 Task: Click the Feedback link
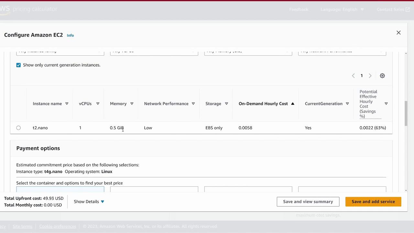pyautogui.click(x=299, y=9)
